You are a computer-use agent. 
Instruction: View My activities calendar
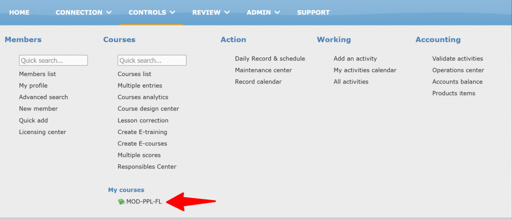pos(365,70)
